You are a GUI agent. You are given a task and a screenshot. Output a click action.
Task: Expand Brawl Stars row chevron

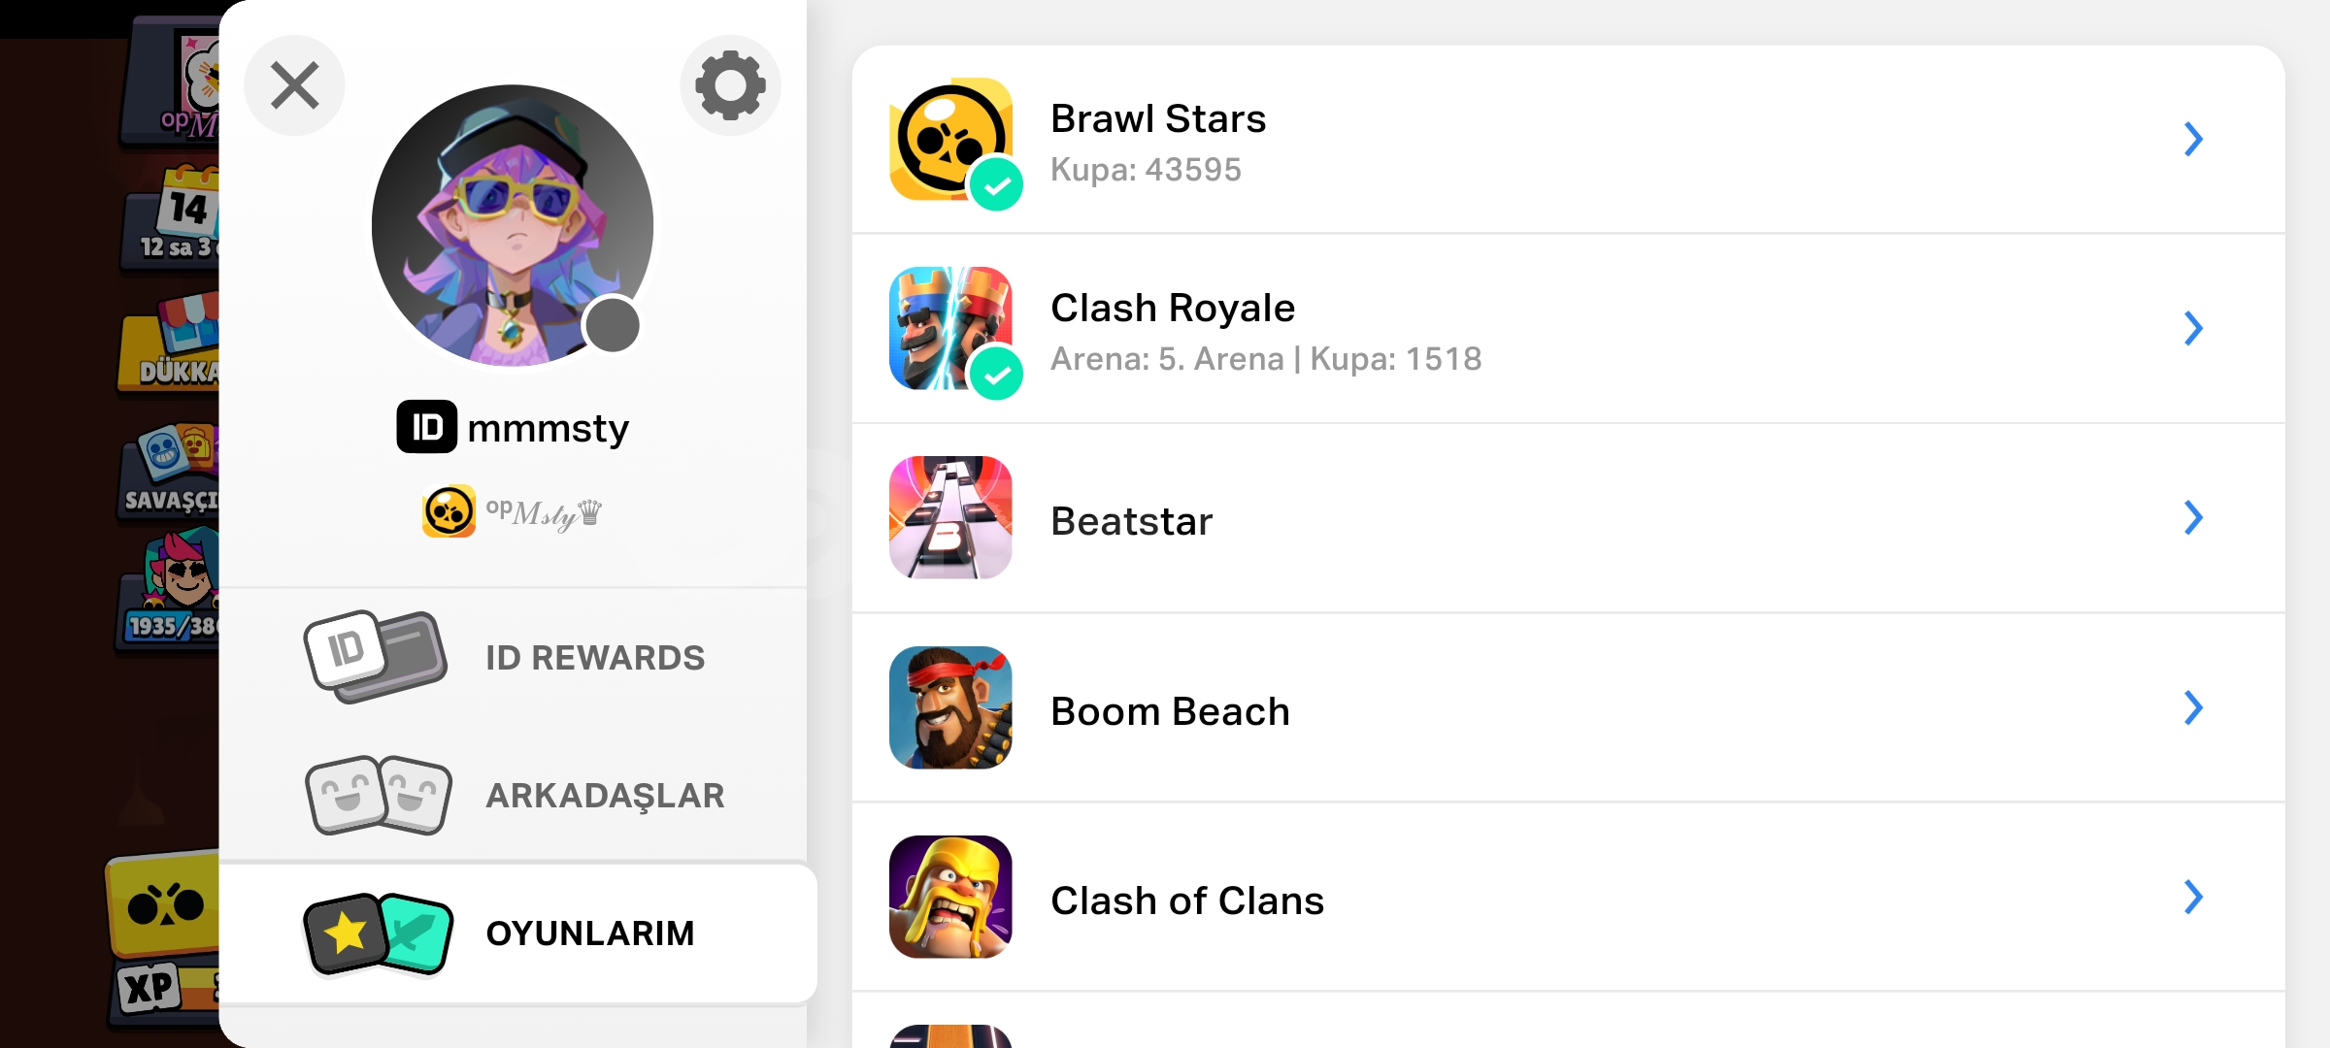pos(2193,140)
